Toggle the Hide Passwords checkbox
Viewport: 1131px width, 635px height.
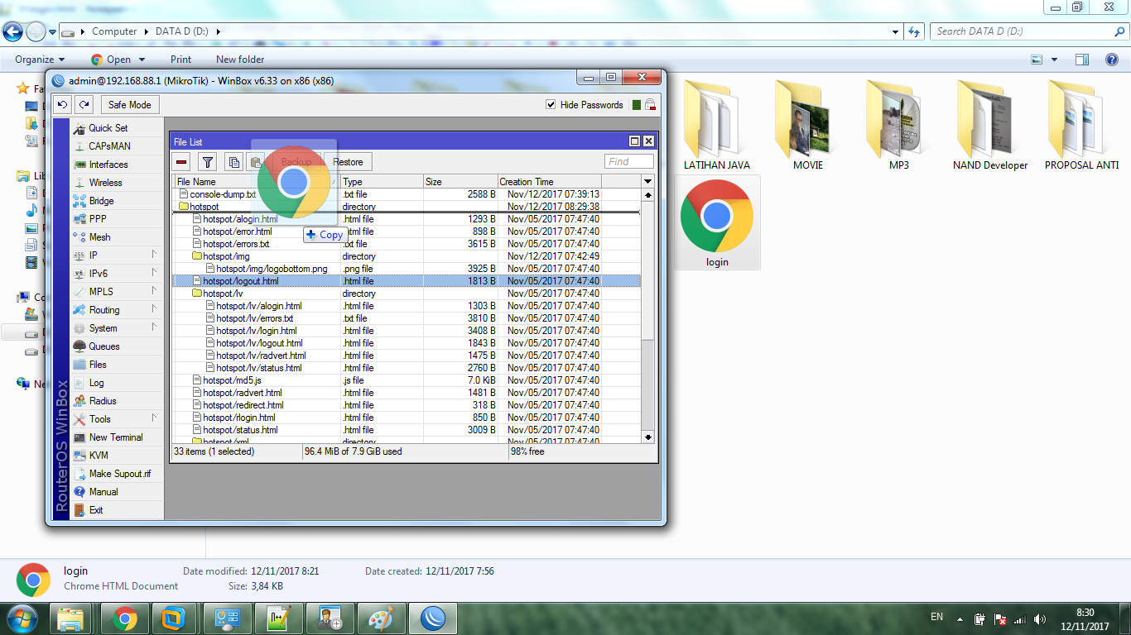pos(551,105)
